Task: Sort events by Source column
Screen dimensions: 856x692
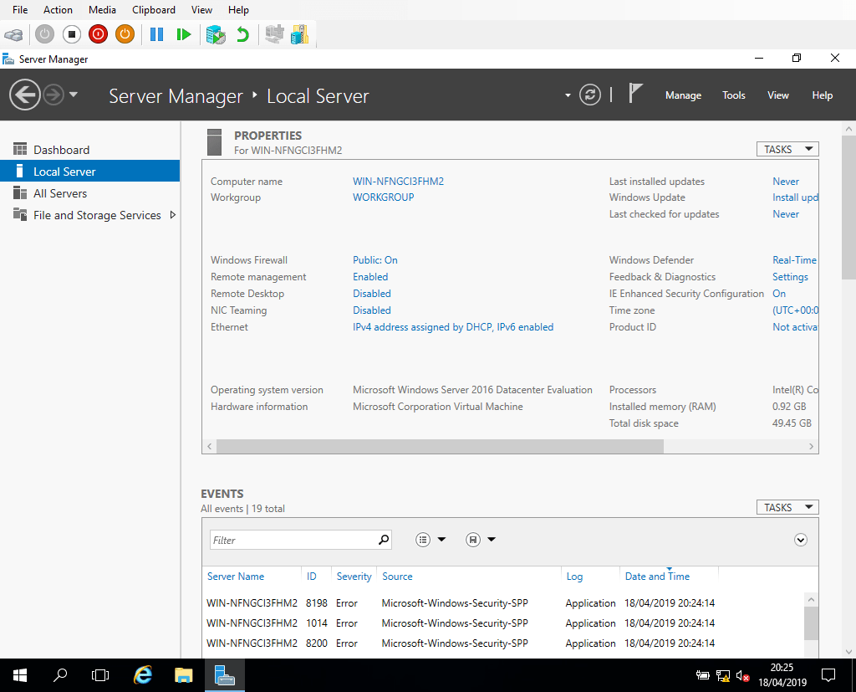Action: coord(397,577)
